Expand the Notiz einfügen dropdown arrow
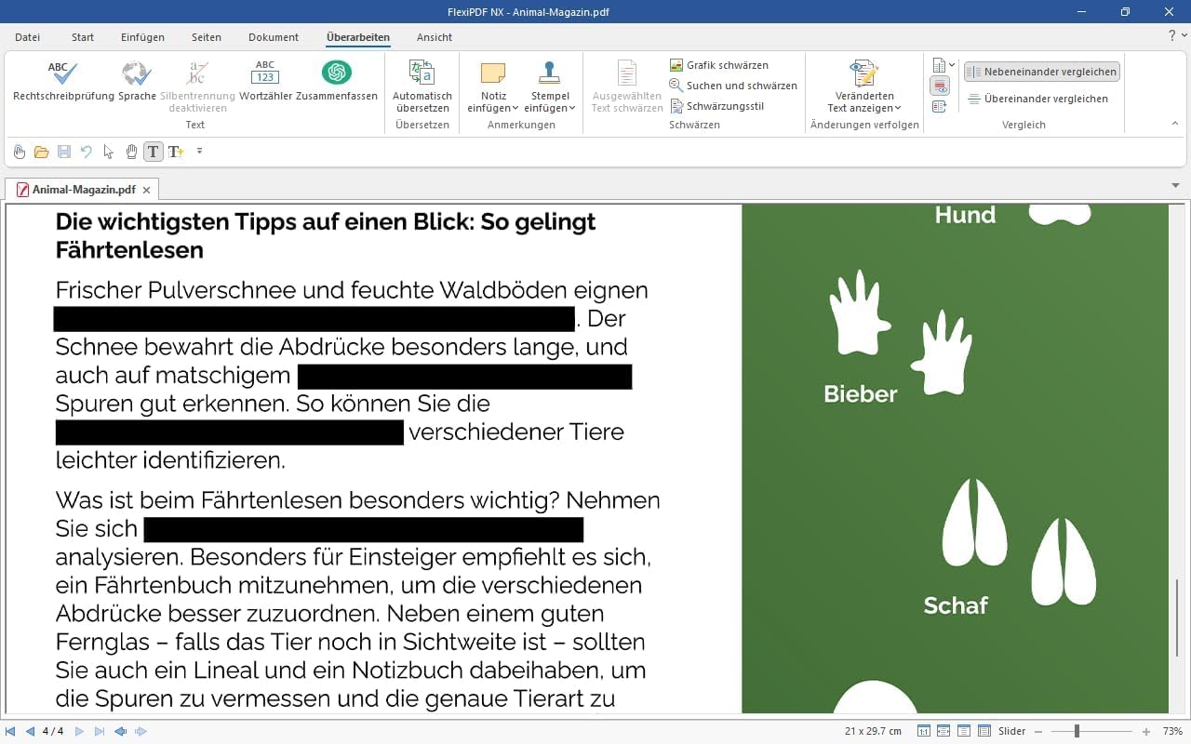Image resolution: width=1191 pixels, height=744 pixels. tap(515, 108)
